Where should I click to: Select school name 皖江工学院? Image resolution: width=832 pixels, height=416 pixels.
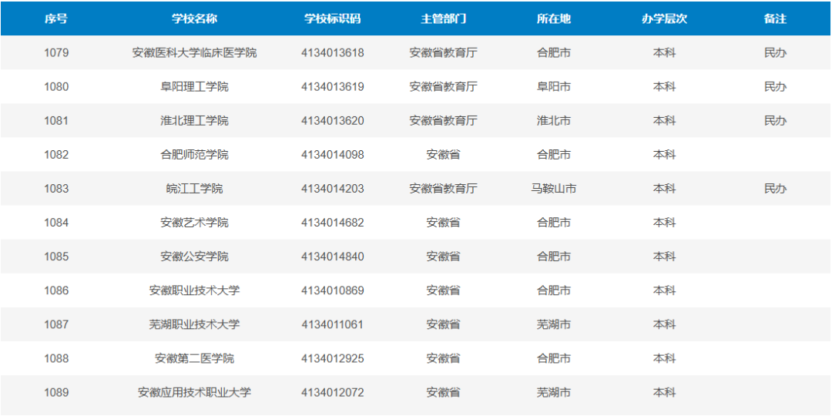coord(194,189)
